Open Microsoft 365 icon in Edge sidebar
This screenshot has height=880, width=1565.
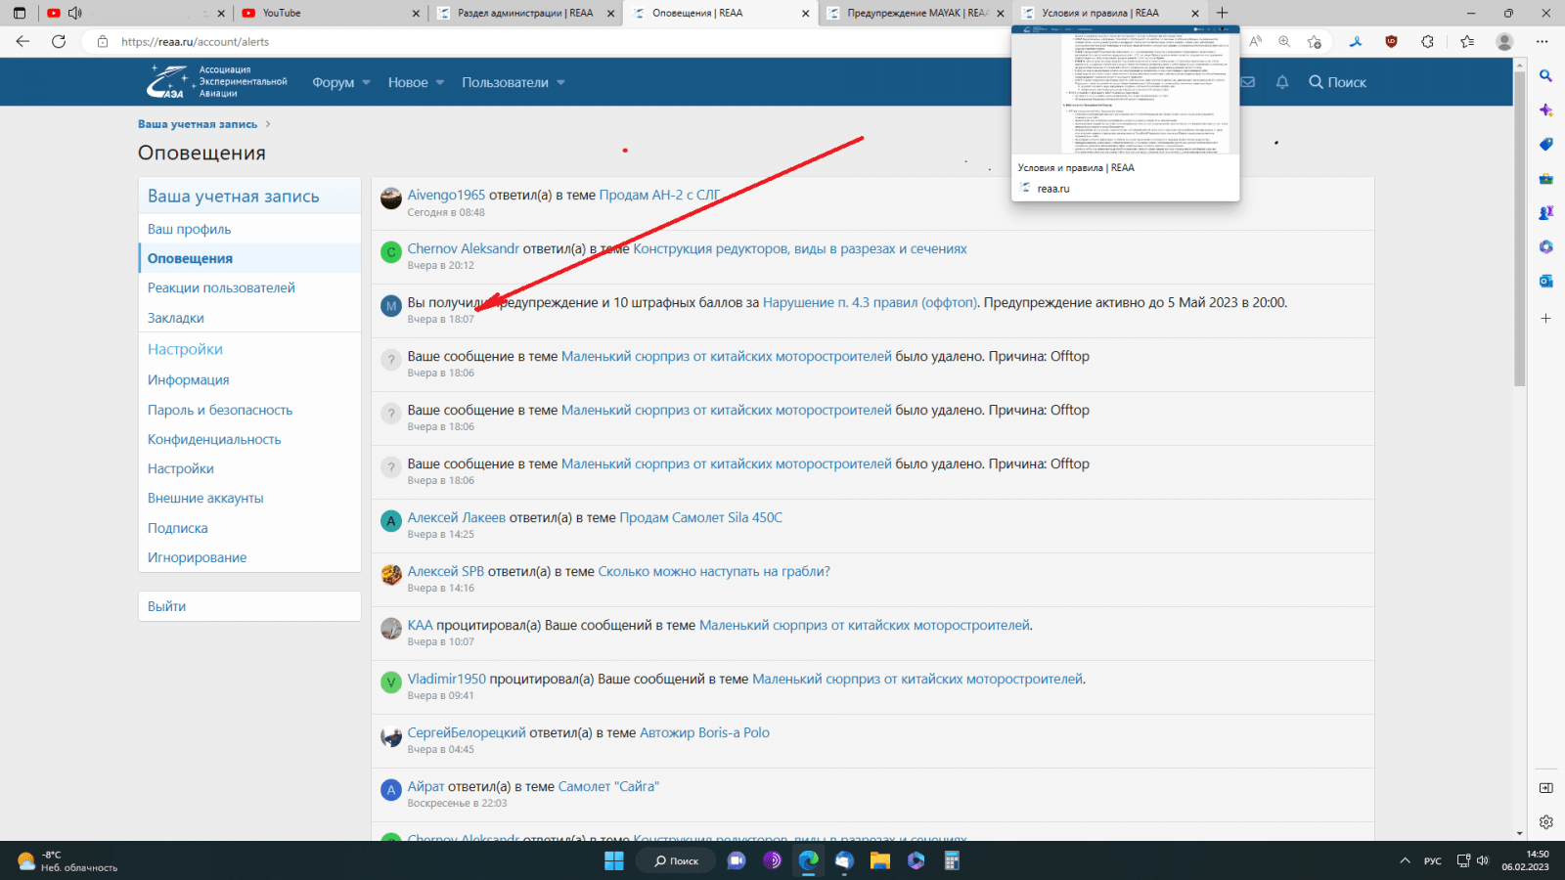[x=1545, y=247]
